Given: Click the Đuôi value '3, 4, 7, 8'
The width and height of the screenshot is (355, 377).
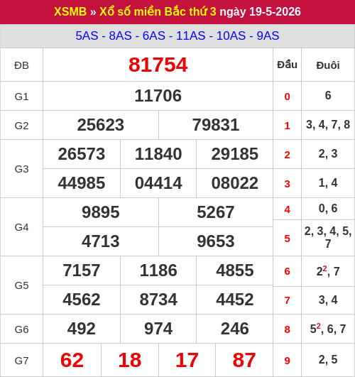Looking at the screenshot, I should point(328,125).
